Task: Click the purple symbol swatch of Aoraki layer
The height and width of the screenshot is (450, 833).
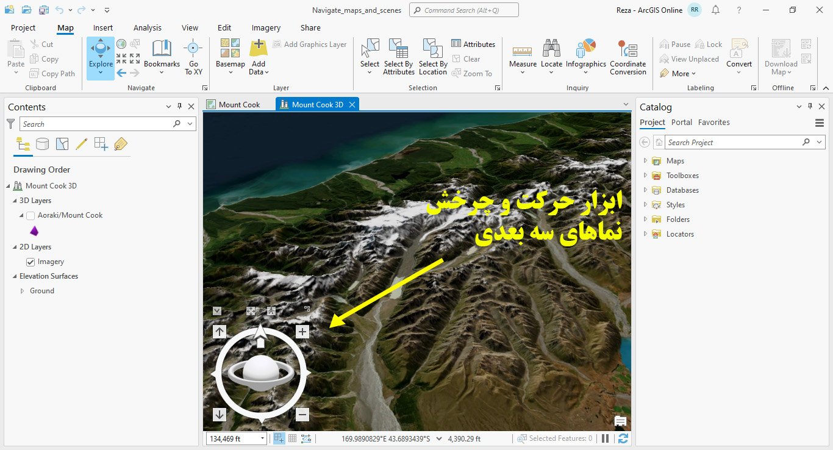Action: [34, 230]
